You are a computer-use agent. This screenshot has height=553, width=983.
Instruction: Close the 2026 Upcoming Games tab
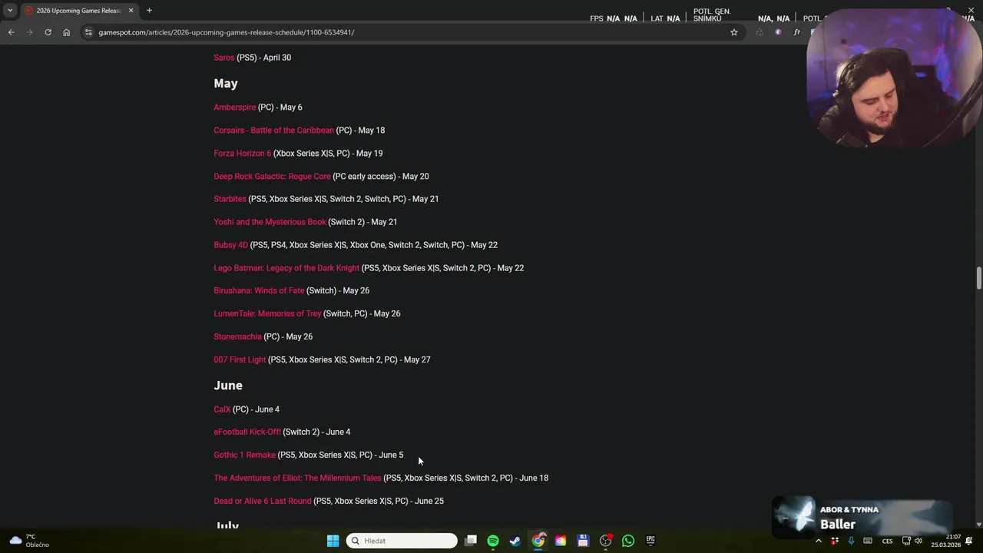[x=131, y=11]
